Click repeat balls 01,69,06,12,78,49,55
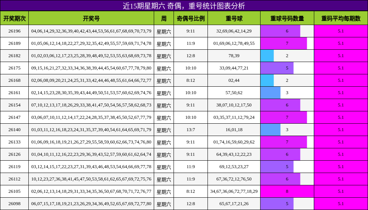Viewport: 368px width, 210px height. [x=234, y=43]
